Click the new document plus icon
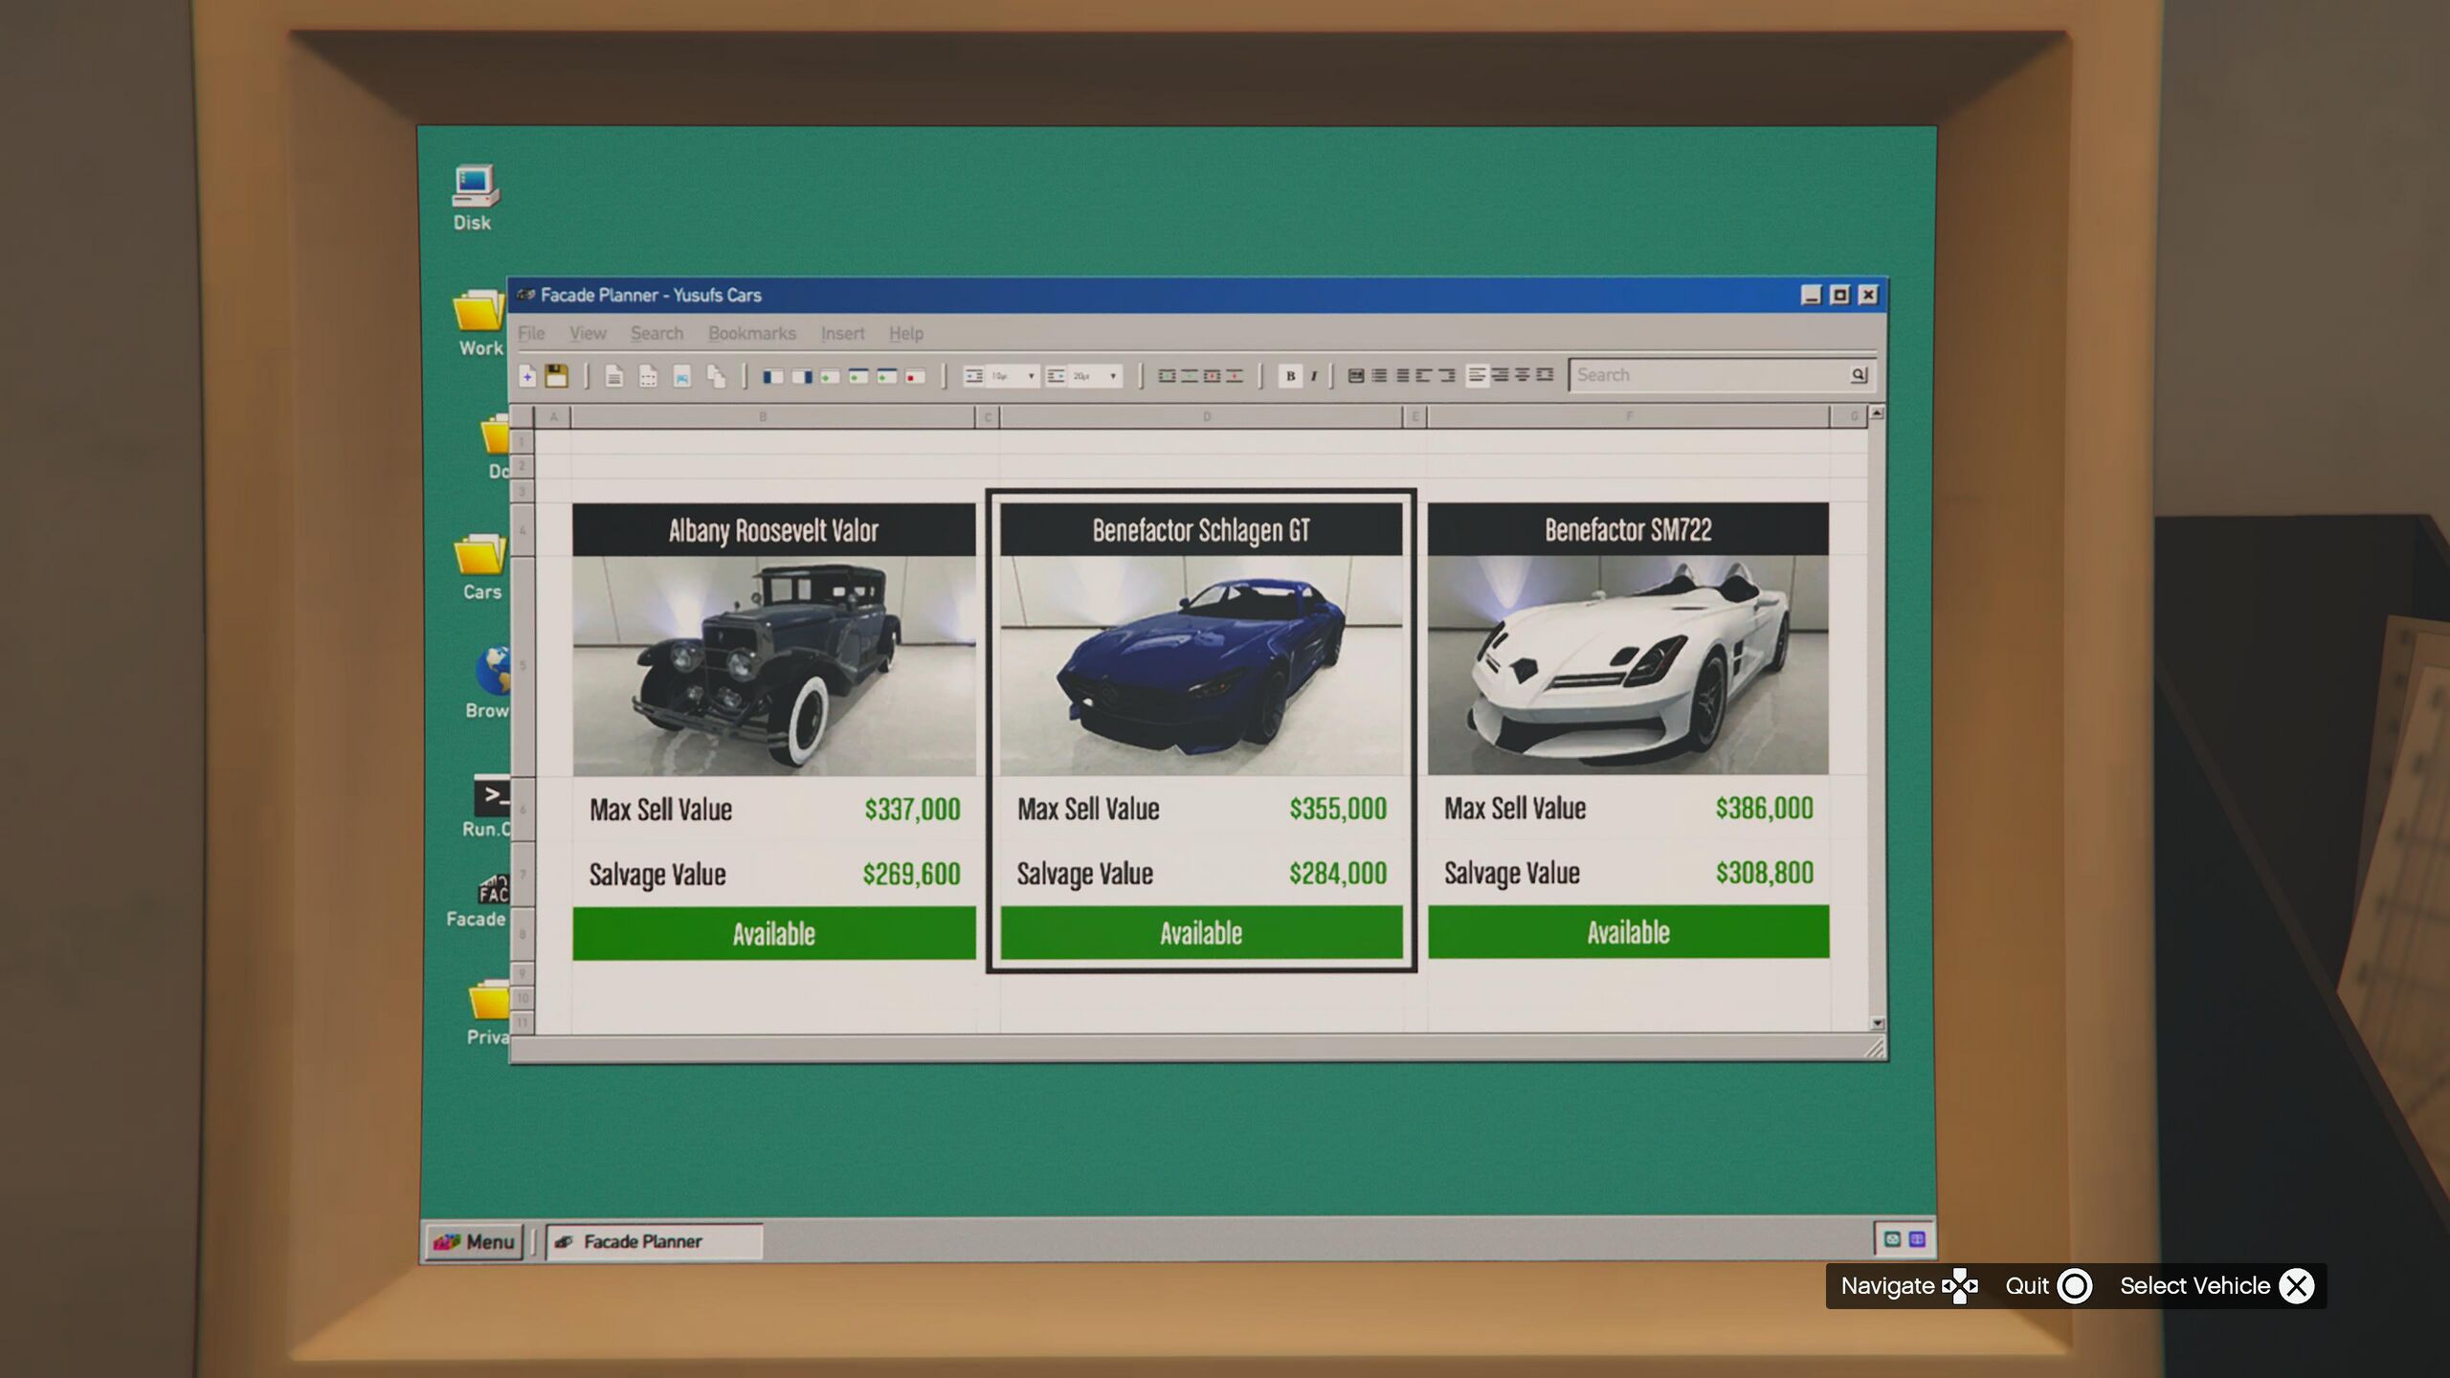The image size is (2450, 1378). click(527, 376)
